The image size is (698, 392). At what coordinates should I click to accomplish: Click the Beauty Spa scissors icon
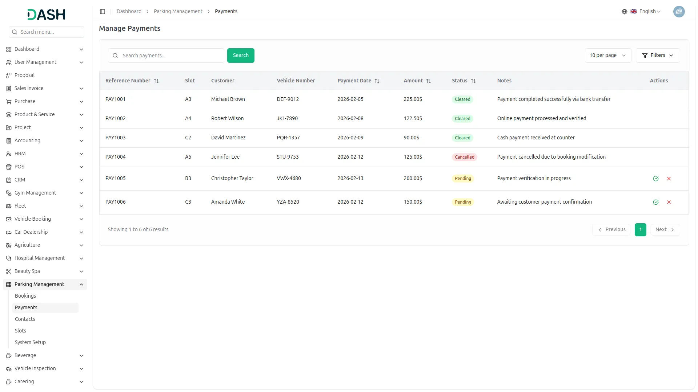9,271
